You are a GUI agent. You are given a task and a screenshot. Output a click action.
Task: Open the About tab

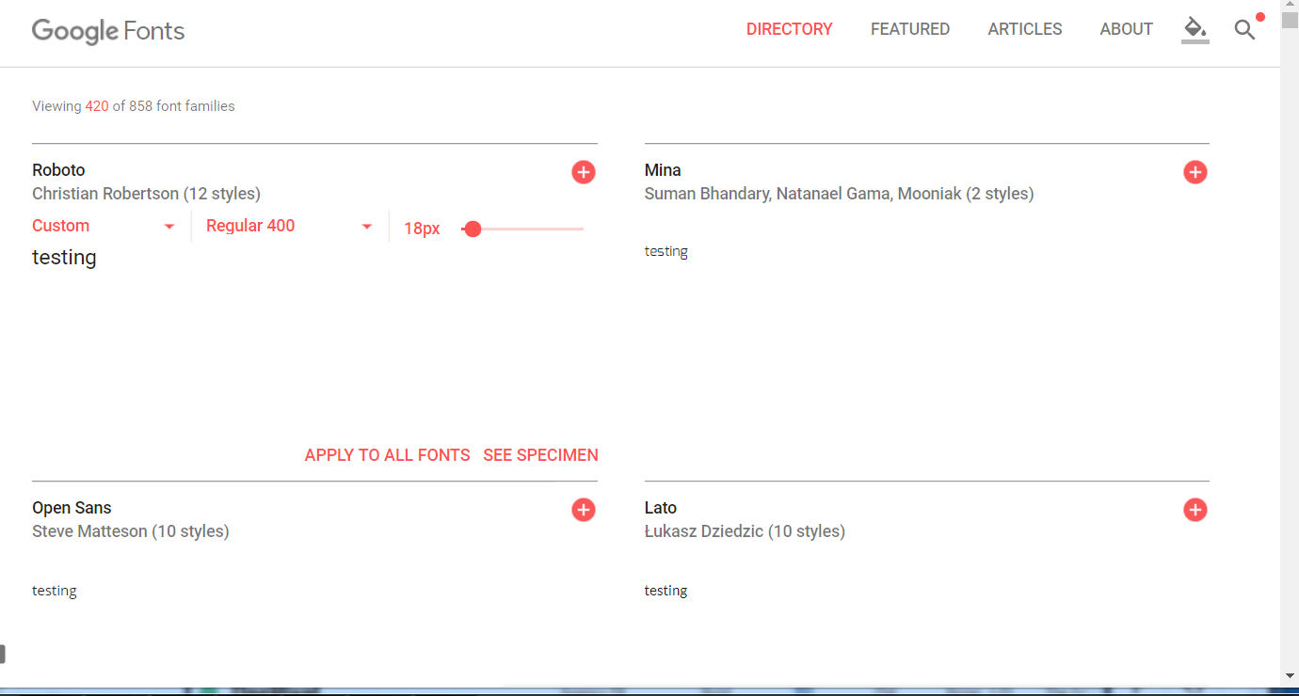[x=1126, y=29]
